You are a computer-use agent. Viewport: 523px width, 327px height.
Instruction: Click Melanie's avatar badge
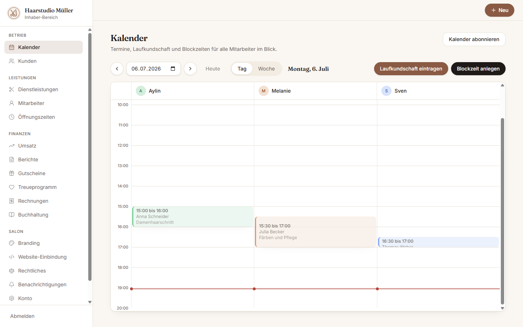pos(264,91)
